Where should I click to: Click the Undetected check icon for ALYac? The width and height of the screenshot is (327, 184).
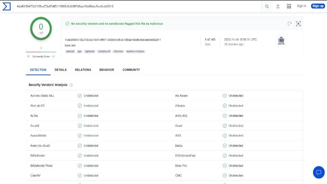click(x=80, y=116)
